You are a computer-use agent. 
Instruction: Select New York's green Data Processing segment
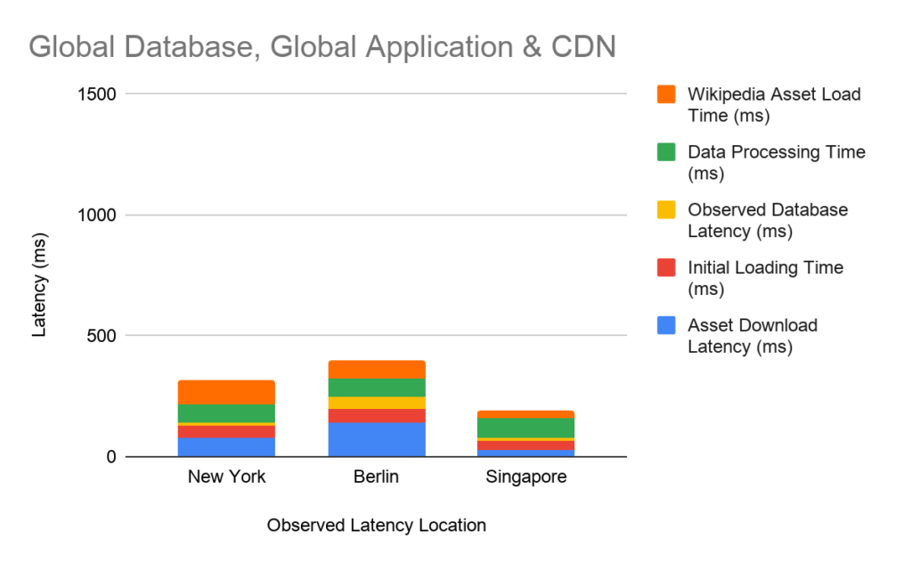(x=226, y=413)
